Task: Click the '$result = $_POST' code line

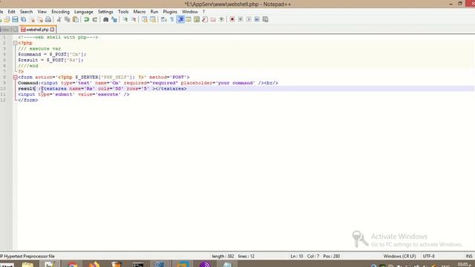Action: coord(50,60)
